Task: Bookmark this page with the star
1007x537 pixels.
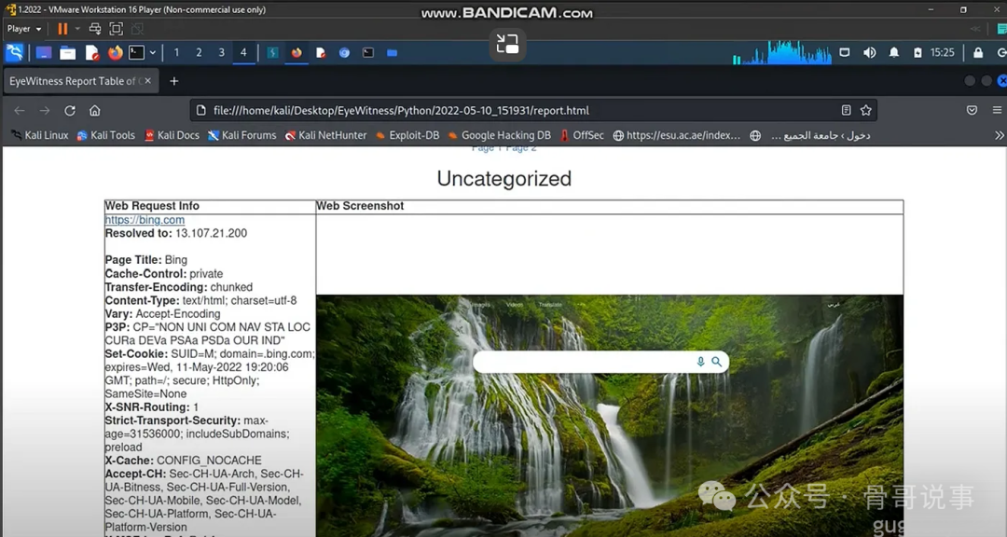Action: 865,111
